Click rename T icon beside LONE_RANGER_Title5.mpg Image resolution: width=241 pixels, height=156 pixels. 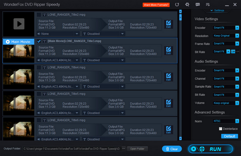[44, 94]
